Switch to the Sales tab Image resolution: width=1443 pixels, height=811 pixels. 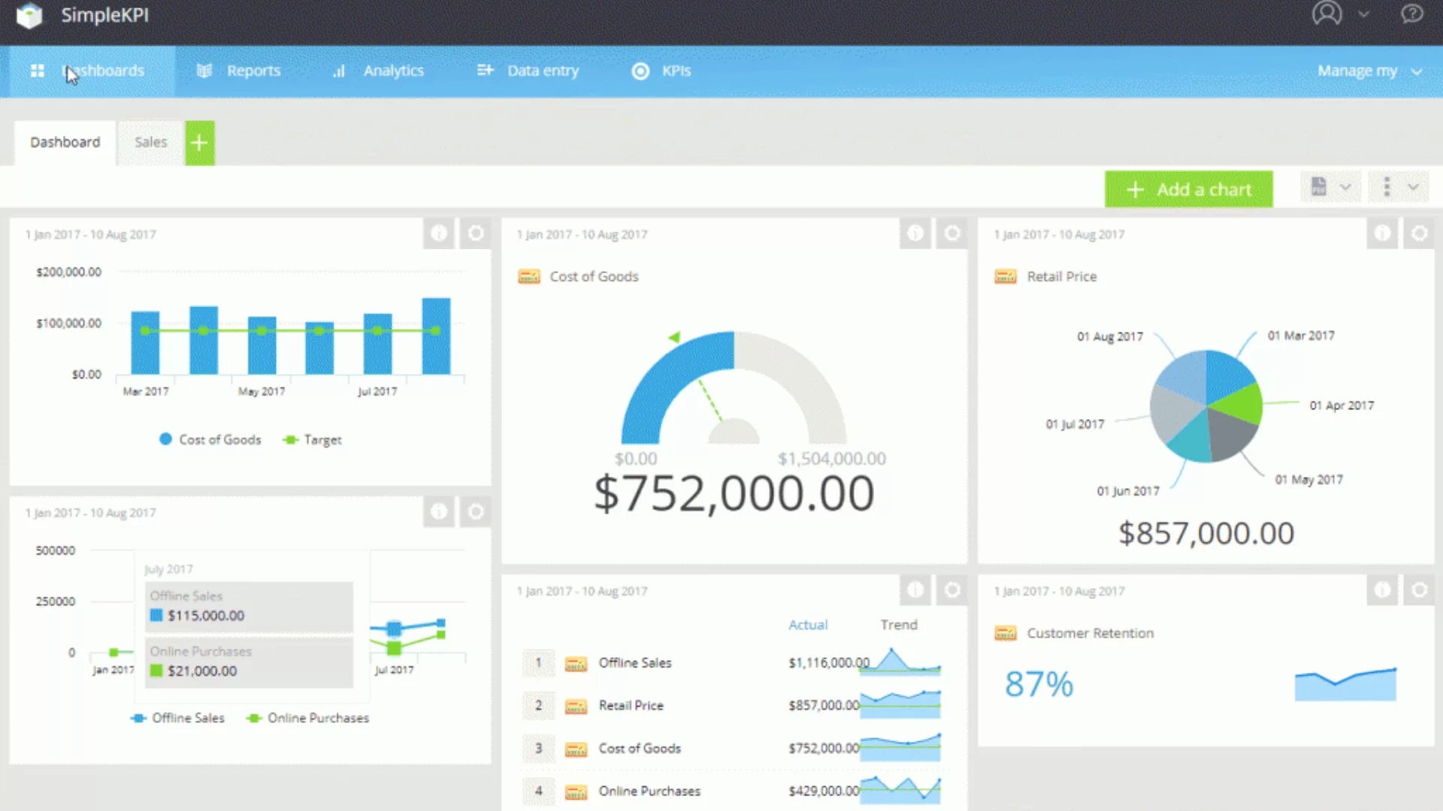point(150,142)
